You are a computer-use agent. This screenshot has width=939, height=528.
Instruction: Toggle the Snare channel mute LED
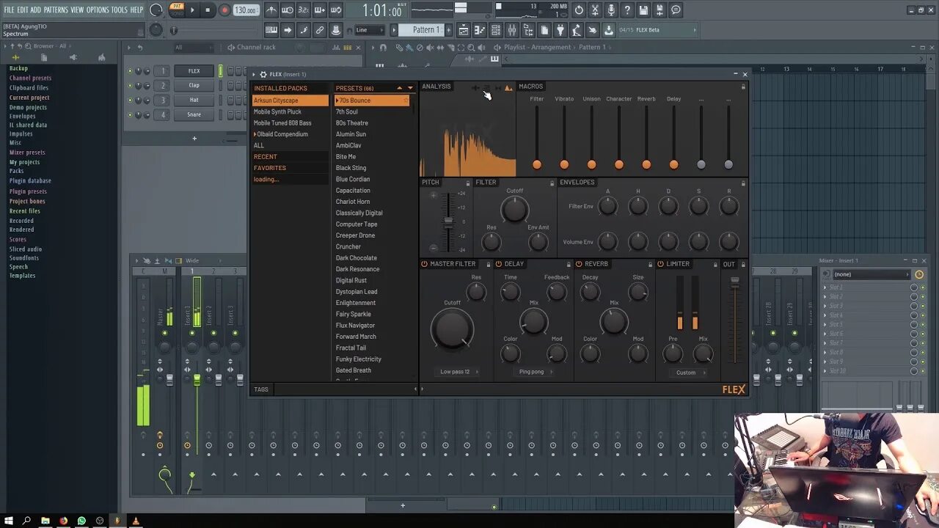[x=130, y=115]
